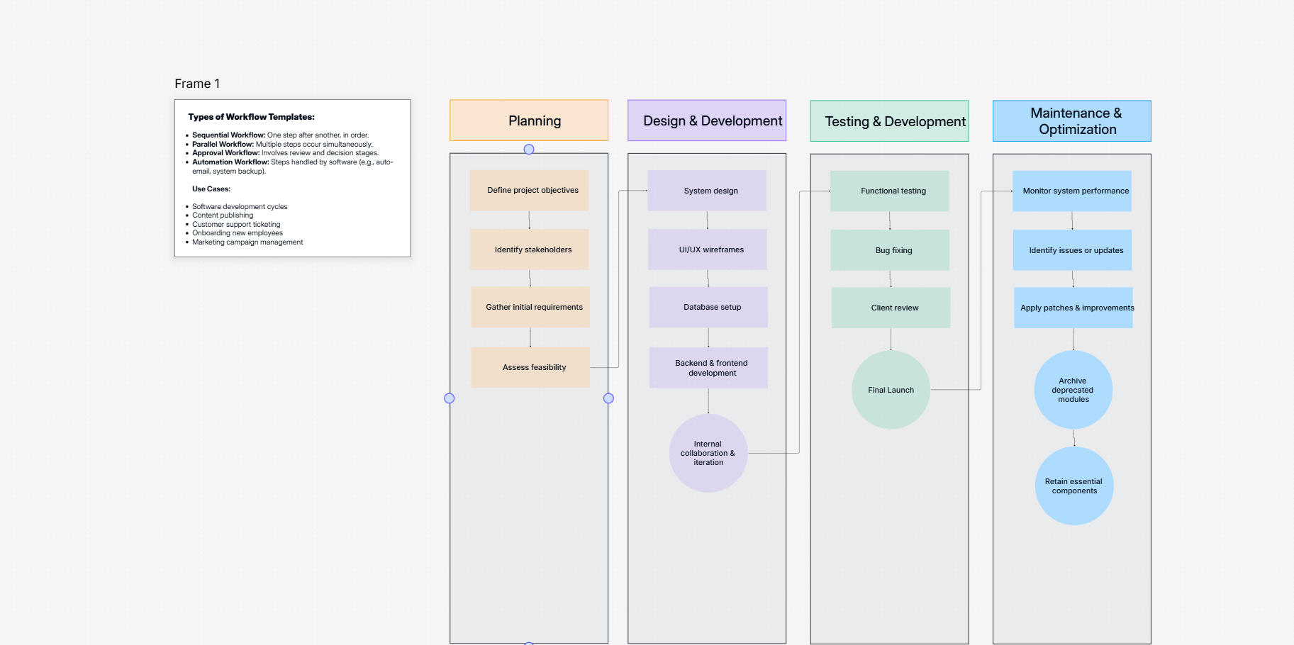Select the Client review step
This screenshot has height=645, width=1294.
pyautogui.click(x=891, y=308)
